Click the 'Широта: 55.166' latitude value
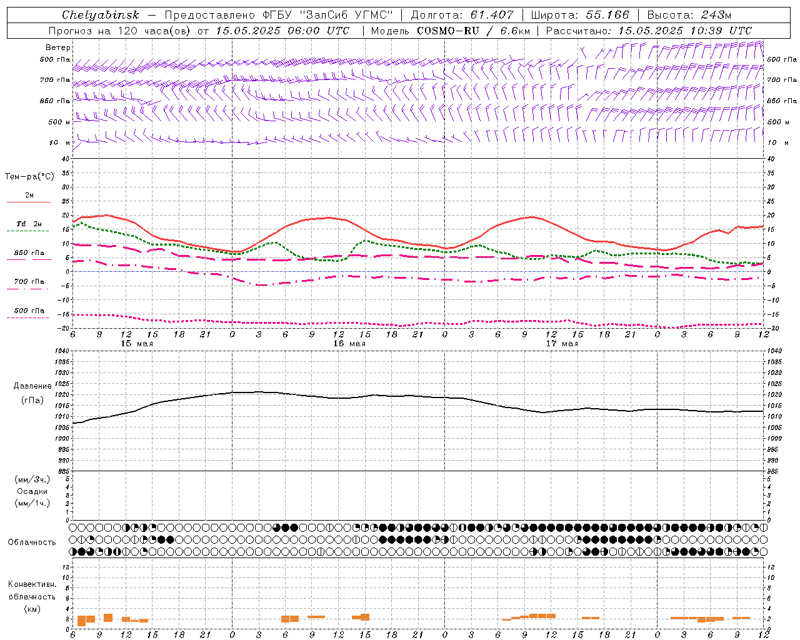 579,15
